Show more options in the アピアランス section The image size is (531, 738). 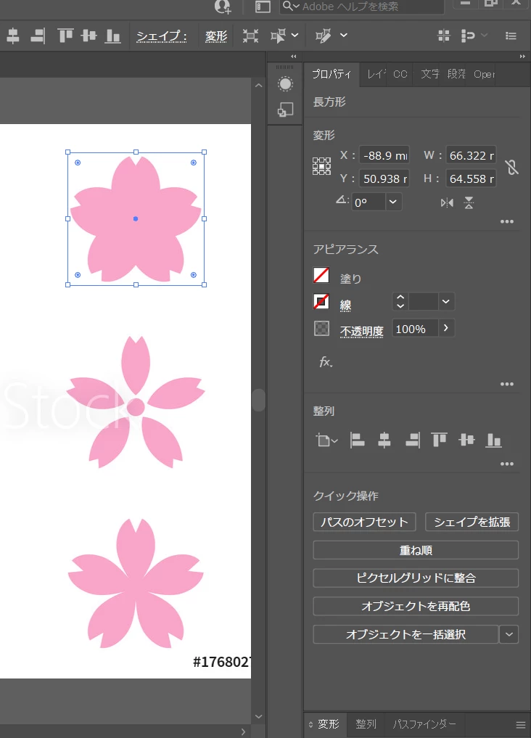[506, 384]
